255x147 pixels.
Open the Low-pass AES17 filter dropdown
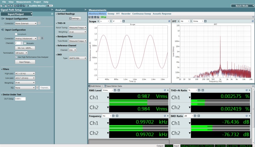click(x=25, y=78)
